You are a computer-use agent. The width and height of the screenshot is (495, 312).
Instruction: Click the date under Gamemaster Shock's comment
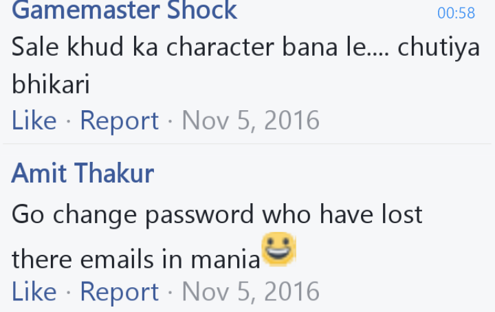click(x=251, y=120)
